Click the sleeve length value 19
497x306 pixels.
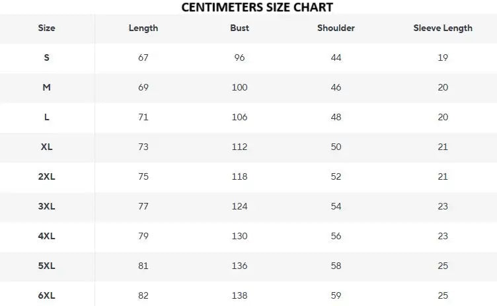[443, 57]
